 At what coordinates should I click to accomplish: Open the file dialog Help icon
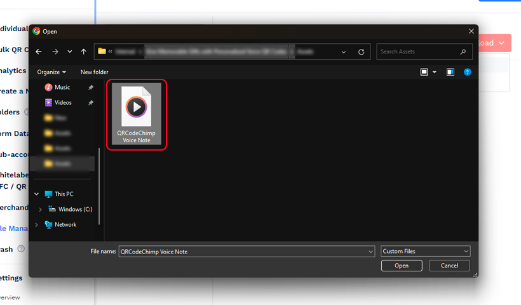(468, 72)
